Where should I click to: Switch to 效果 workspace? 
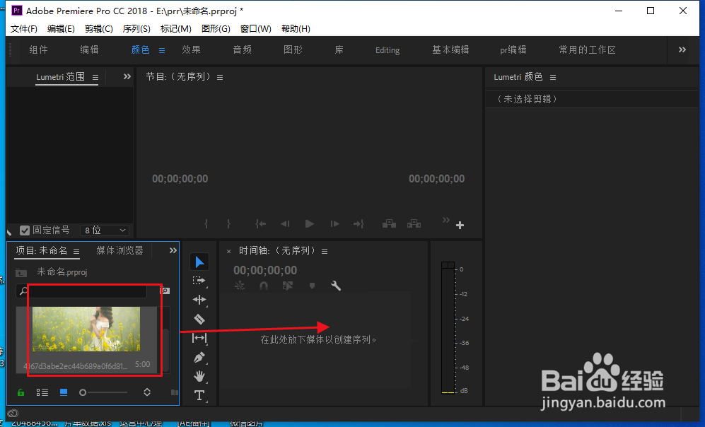pos(191,50)
